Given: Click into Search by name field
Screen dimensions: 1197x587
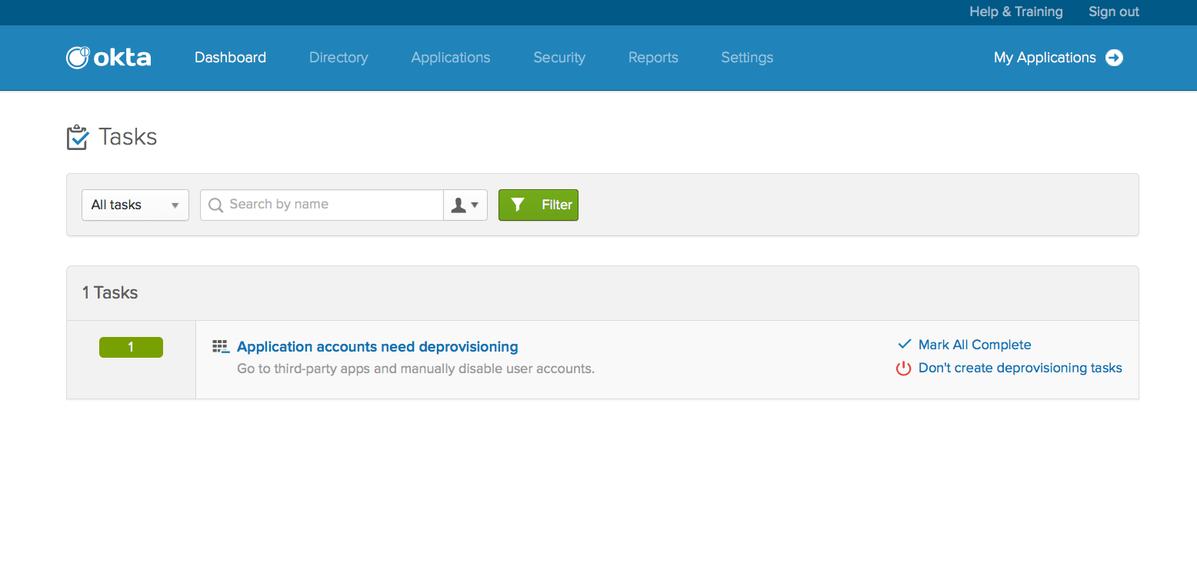Looking at the screenshot, I should [331, 205].
